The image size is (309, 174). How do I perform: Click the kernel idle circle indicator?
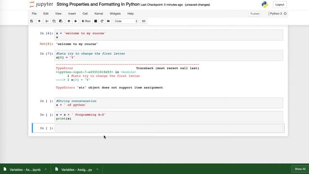click(285, 14)
